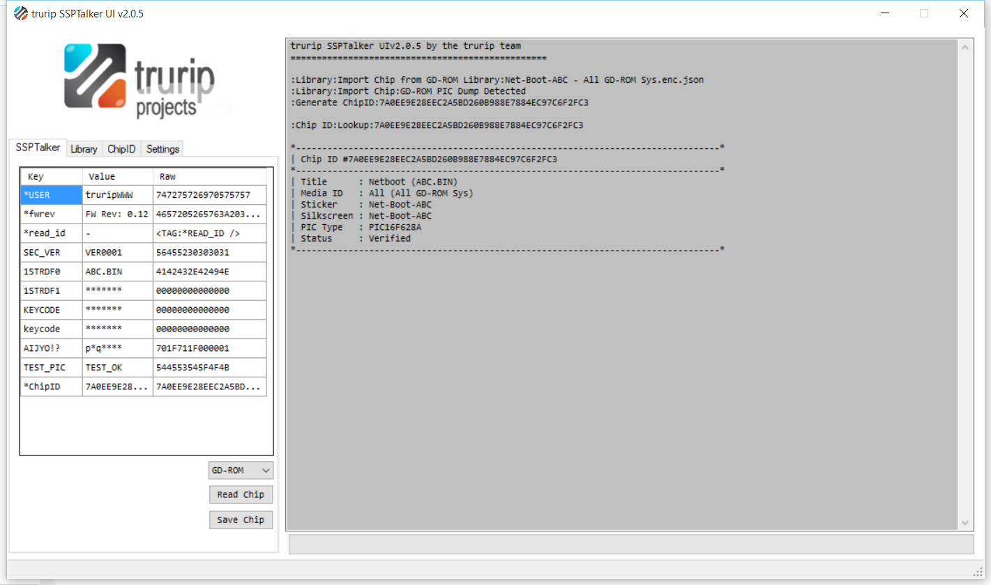Select the 7A0EE9E28EEC2A5BD... raw cell

tap(210, 387)
